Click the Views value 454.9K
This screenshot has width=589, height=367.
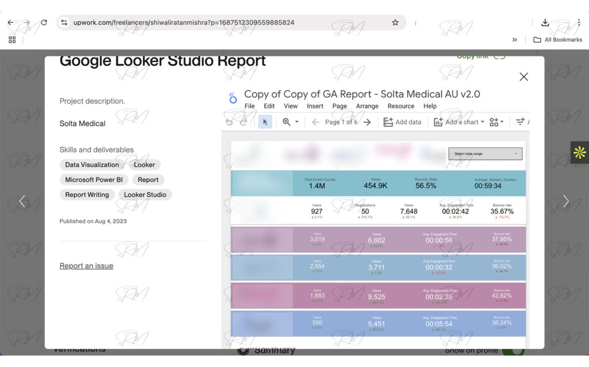click(x=375, y=186)
